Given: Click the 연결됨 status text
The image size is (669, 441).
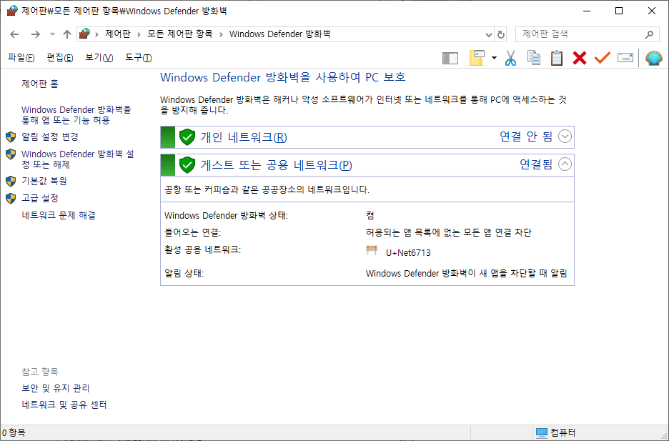Looking at the screenshot, I should (536, 164).
